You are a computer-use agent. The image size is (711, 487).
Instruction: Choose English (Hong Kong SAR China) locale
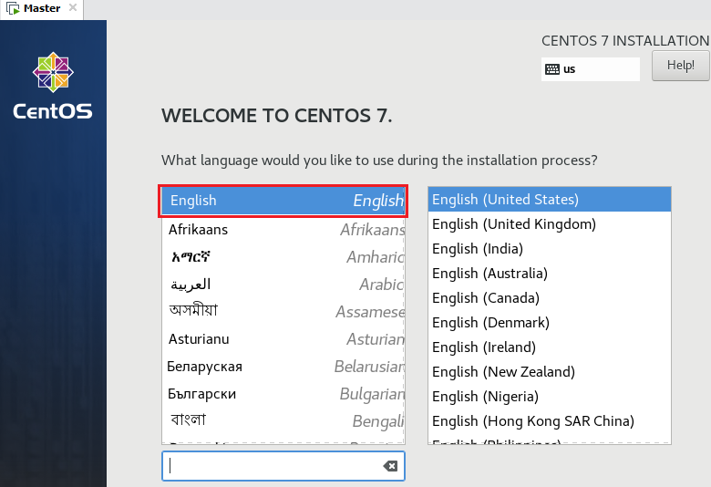tap(549, 421)
